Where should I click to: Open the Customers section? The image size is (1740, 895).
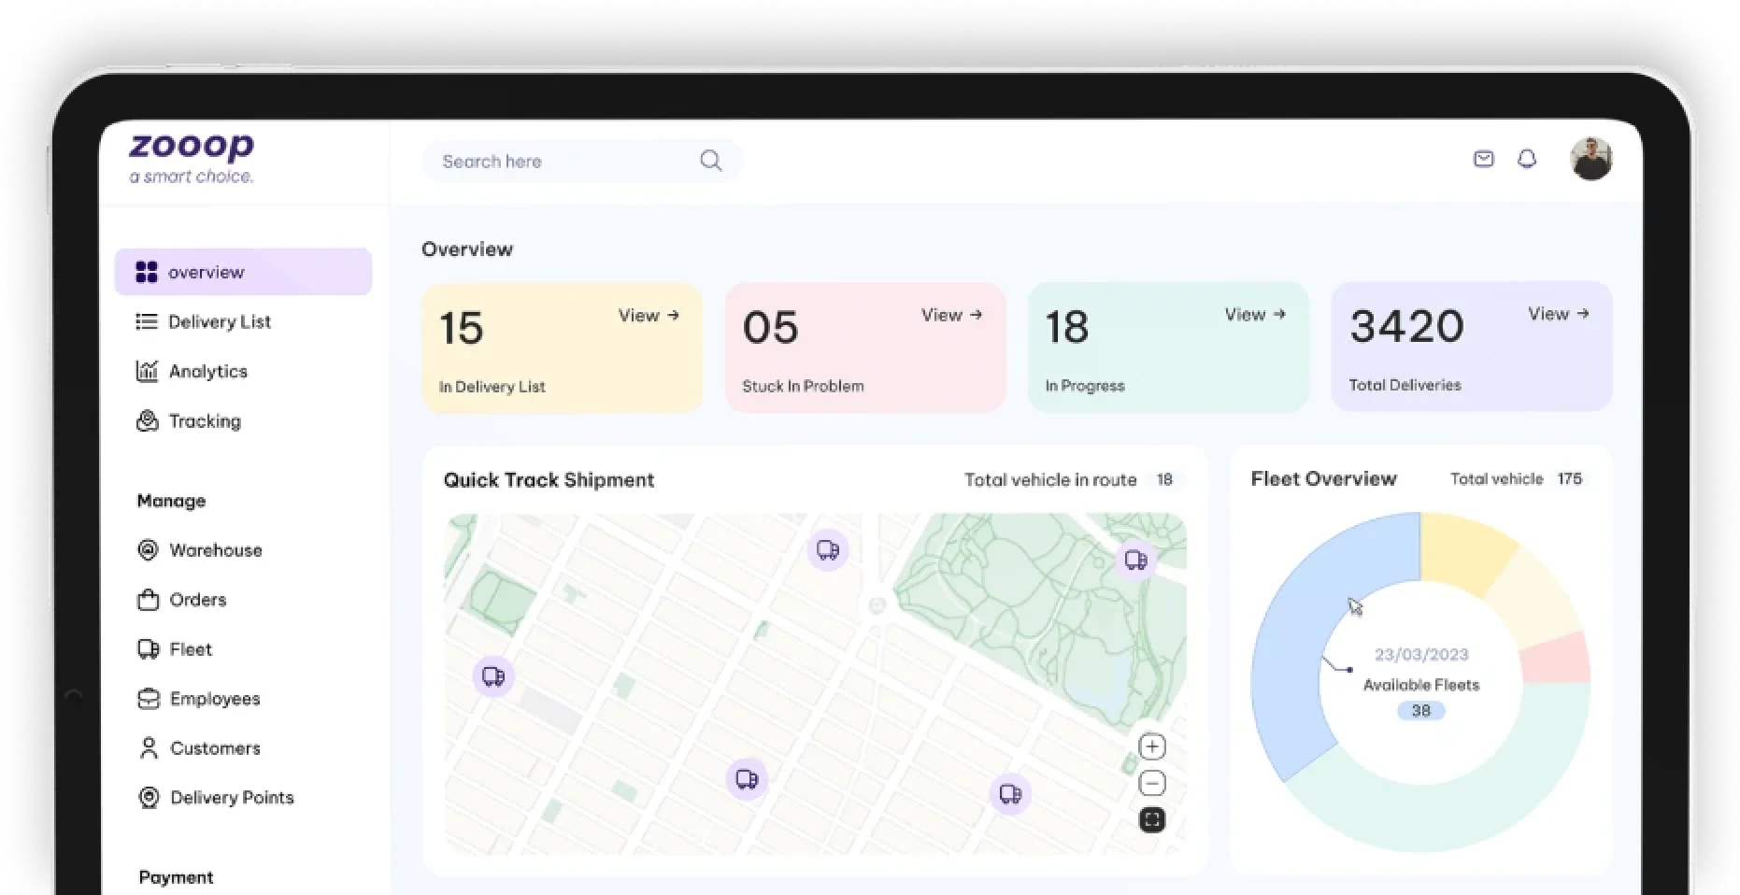(214, 747)
